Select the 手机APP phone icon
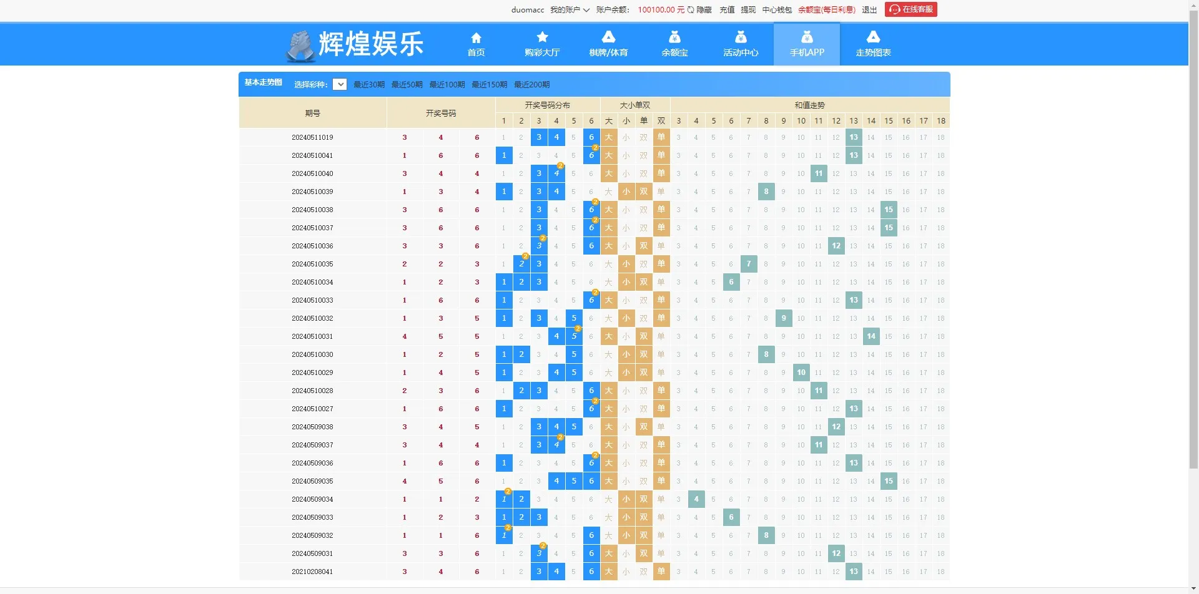This screenshot has height=594, width=1199. point(807,37)
